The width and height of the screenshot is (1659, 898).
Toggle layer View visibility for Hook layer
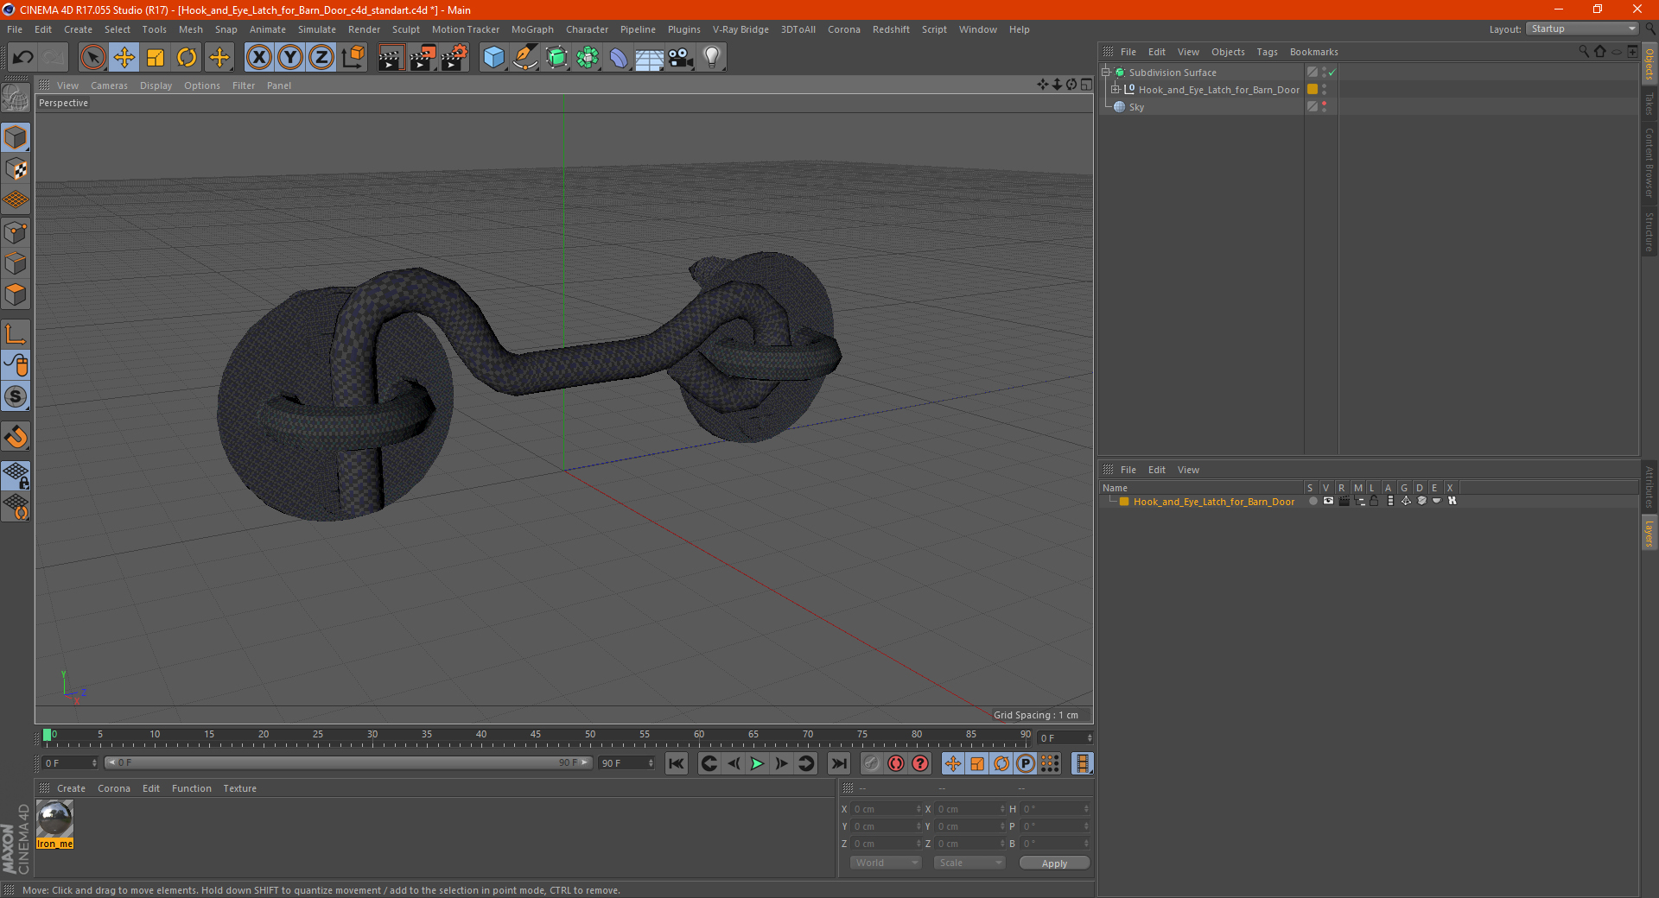1328,502
